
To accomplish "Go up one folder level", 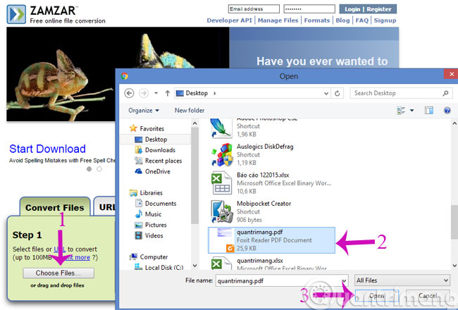I will tap(168, 93).
